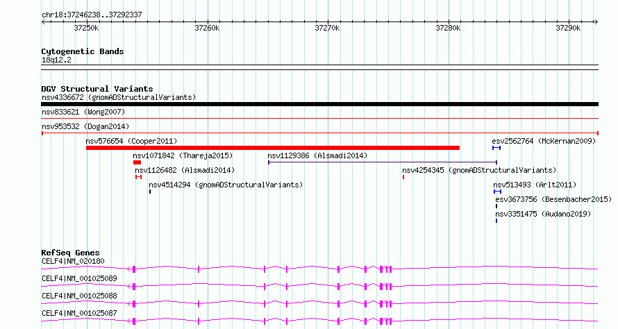Select the blue nsv513493 variant marker
Screen dimensions: 618x329
(x=497, y=192)
